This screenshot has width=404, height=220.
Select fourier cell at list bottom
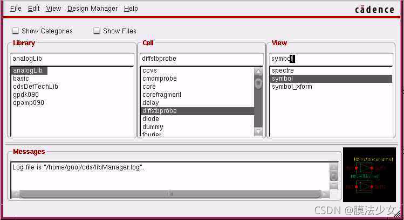point(197,134)
